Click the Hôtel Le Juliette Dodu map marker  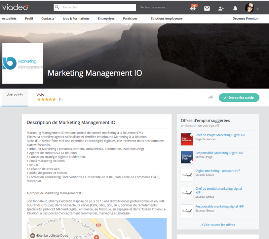point(32,236)
